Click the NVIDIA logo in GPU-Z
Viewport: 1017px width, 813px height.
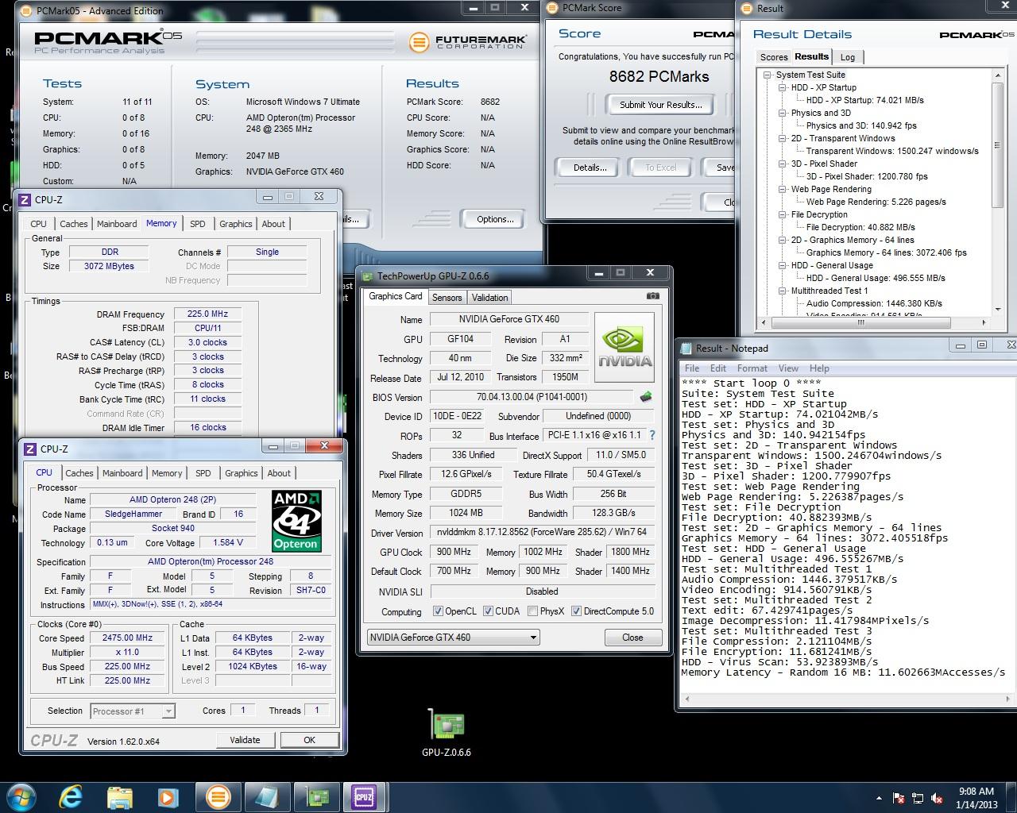click(x=624, y=347)
